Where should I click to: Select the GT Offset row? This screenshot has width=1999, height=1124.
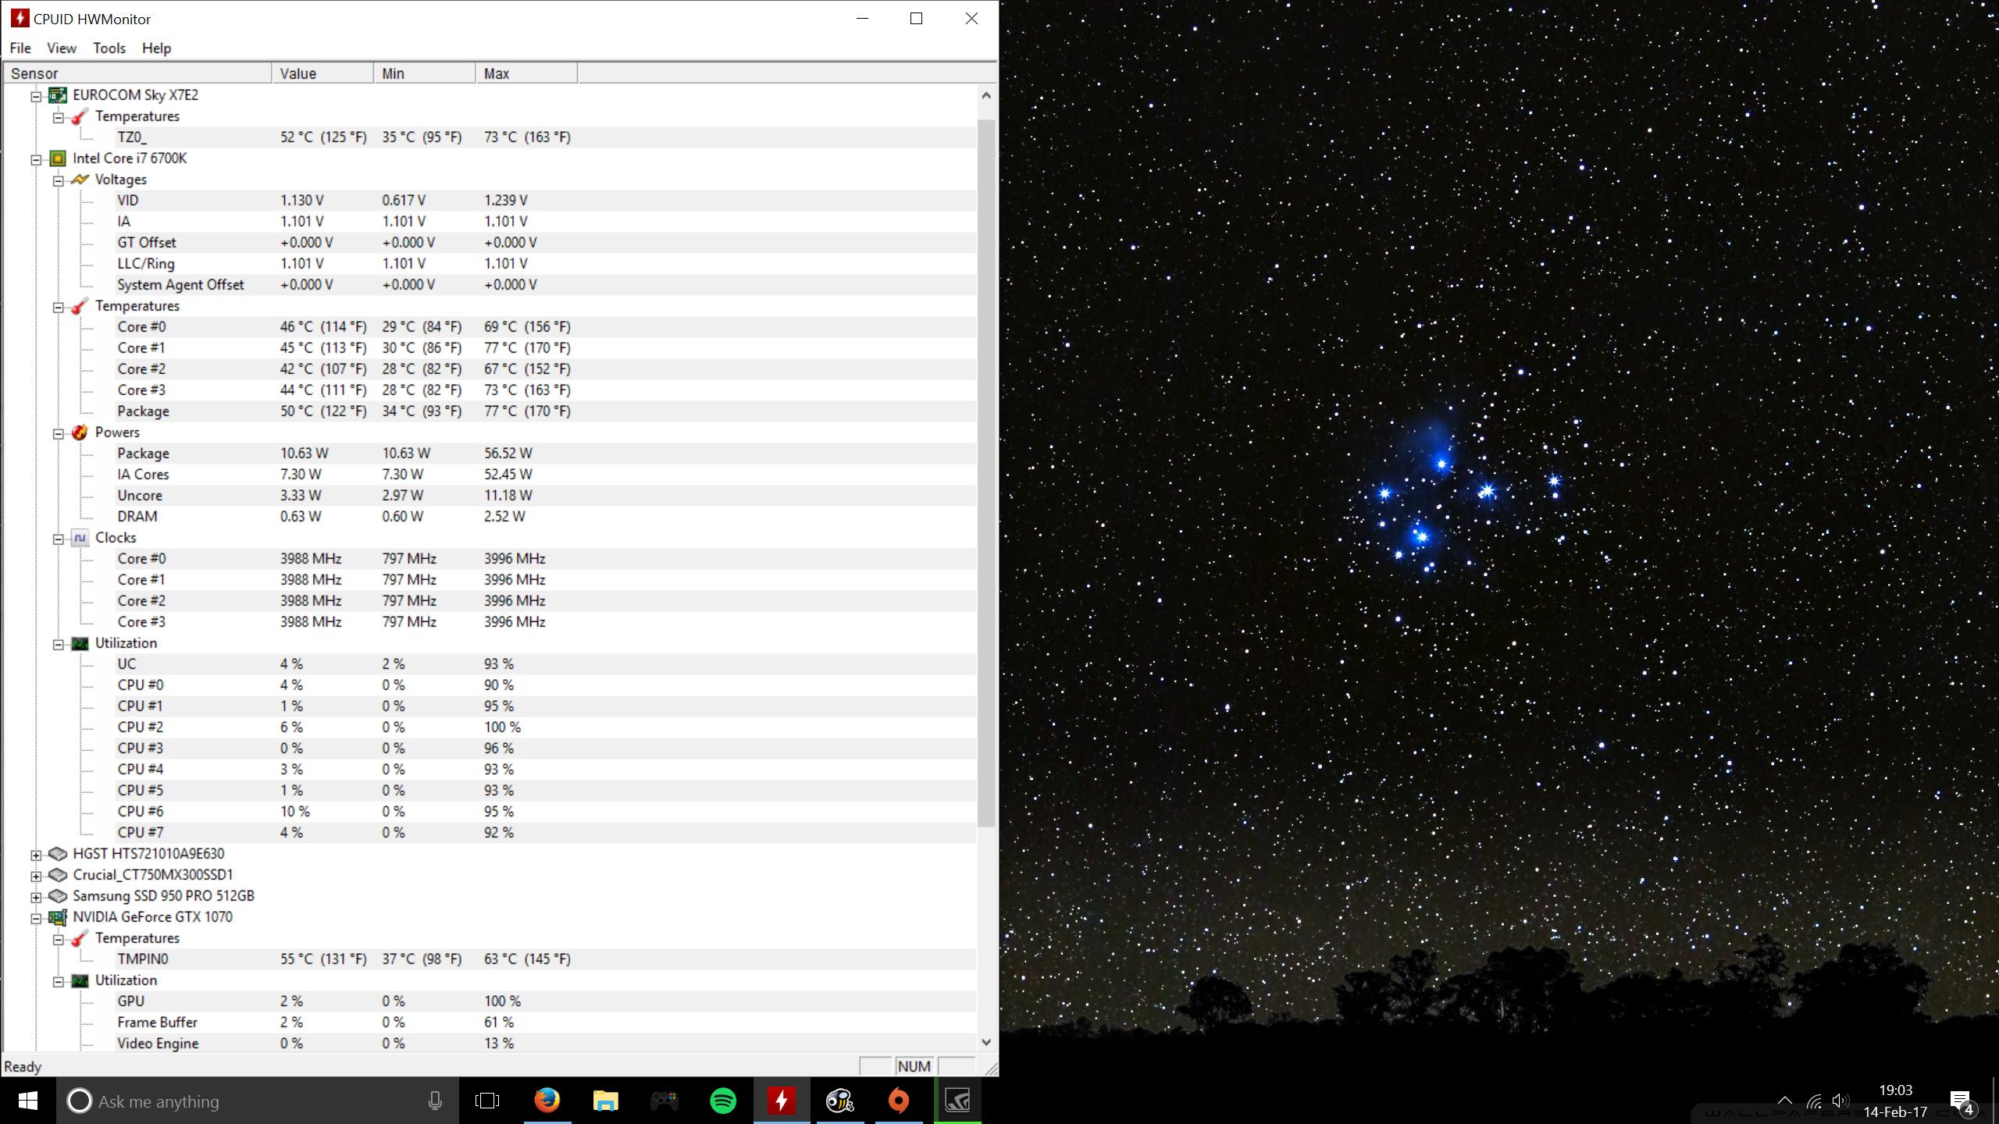pos(545,243)
